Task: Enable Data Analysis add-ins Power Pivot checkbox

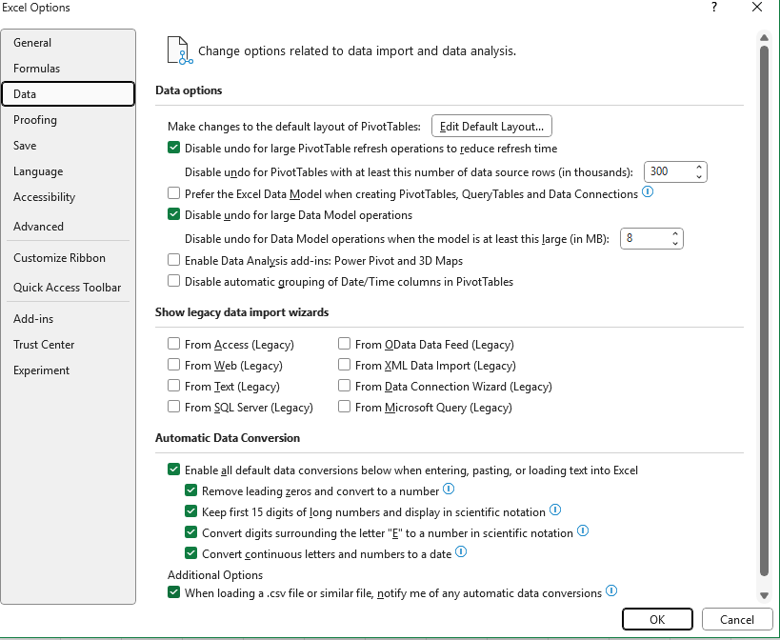Action: [x=173, y=260]
